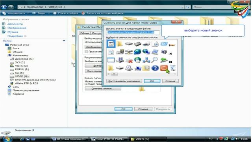Expand the address bar history dropdown
Viewport: 252px width, 142px height.
point(182,7)
